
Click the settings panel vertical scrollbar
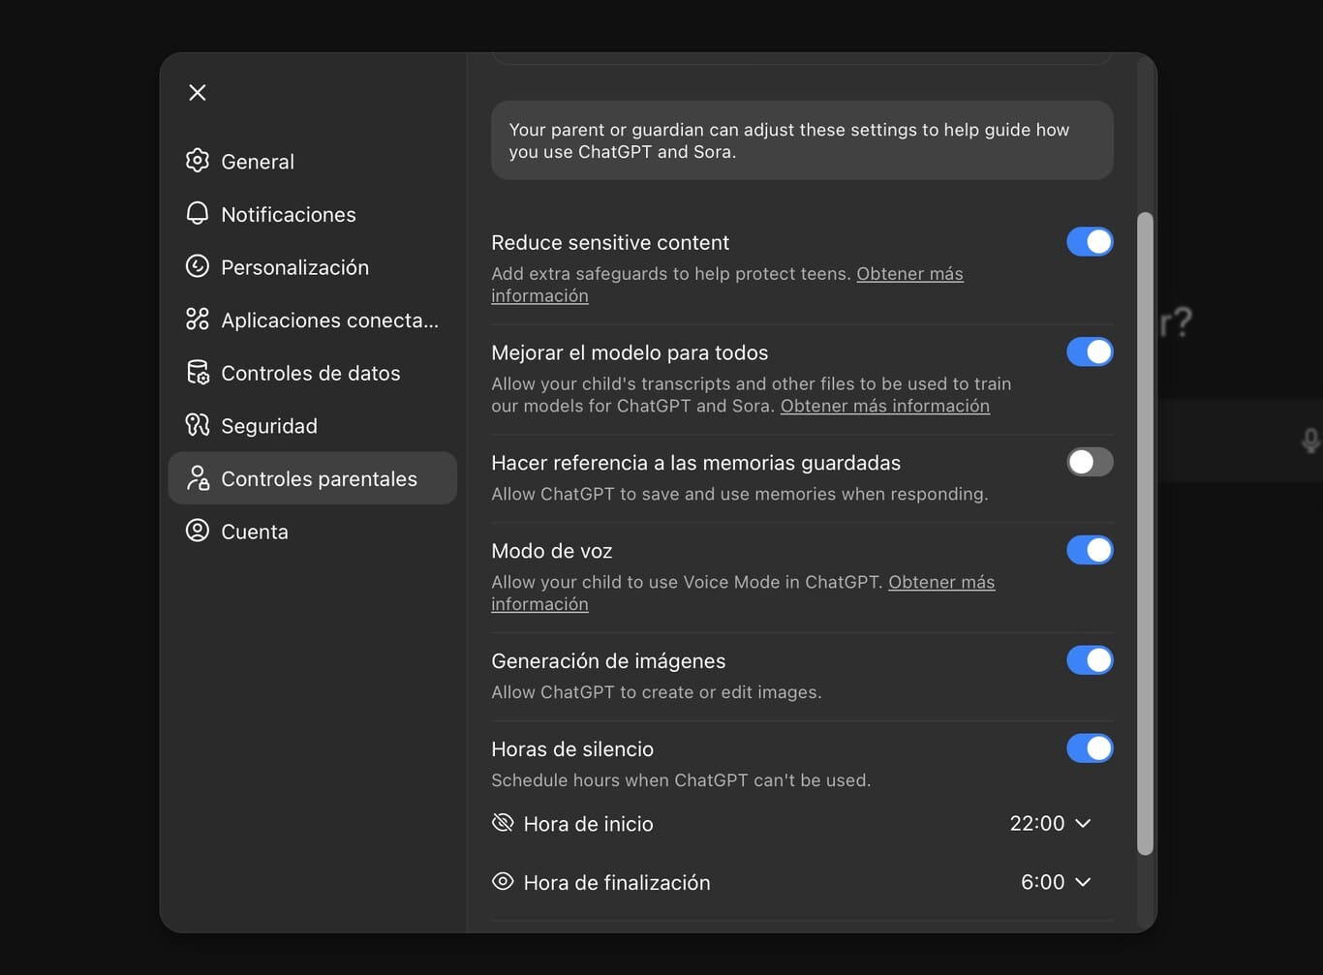coord(1145,533)
